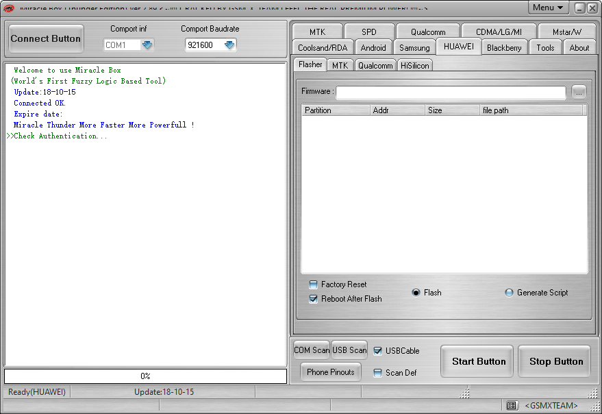
Task: Open firmware file browser with ... button
Action: [x=579, y=91]
